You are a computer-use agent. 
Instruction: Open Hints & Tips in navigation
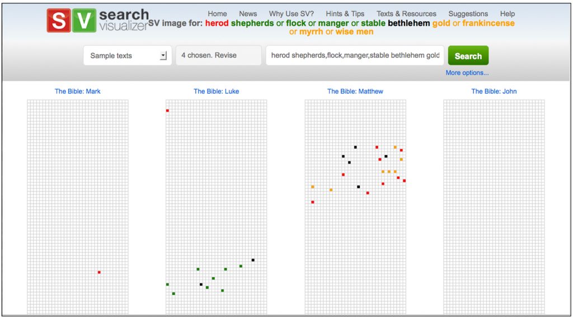(x=345, y=13)
